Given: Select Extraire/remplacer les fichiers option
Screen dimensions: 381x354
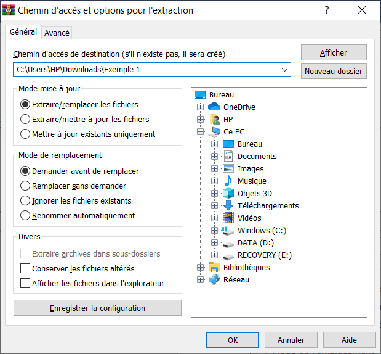Looking at the screenshot, I should [x=79, y=105].
